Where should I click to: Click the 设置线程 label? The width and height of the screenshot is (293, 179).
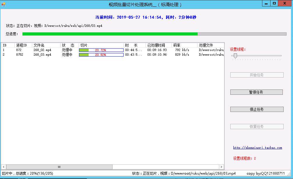[x=238, y=49]
